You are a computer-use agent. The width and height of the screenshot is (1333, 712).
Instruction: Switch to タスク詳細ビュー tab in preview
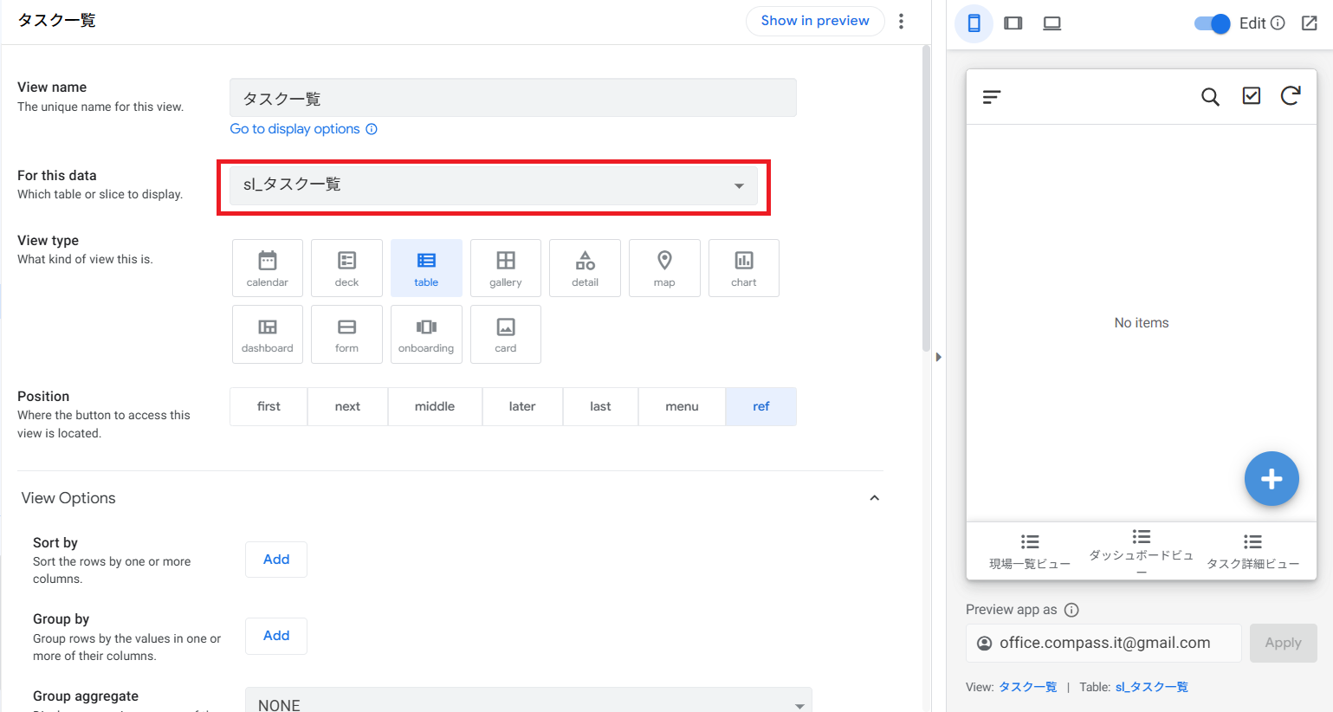pyautogui.click(x=1252, y=552)
